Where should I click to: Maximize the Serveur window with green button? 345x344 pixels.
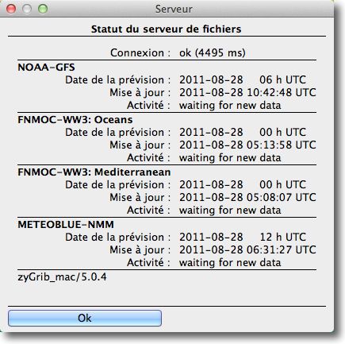tap(43, 9)
